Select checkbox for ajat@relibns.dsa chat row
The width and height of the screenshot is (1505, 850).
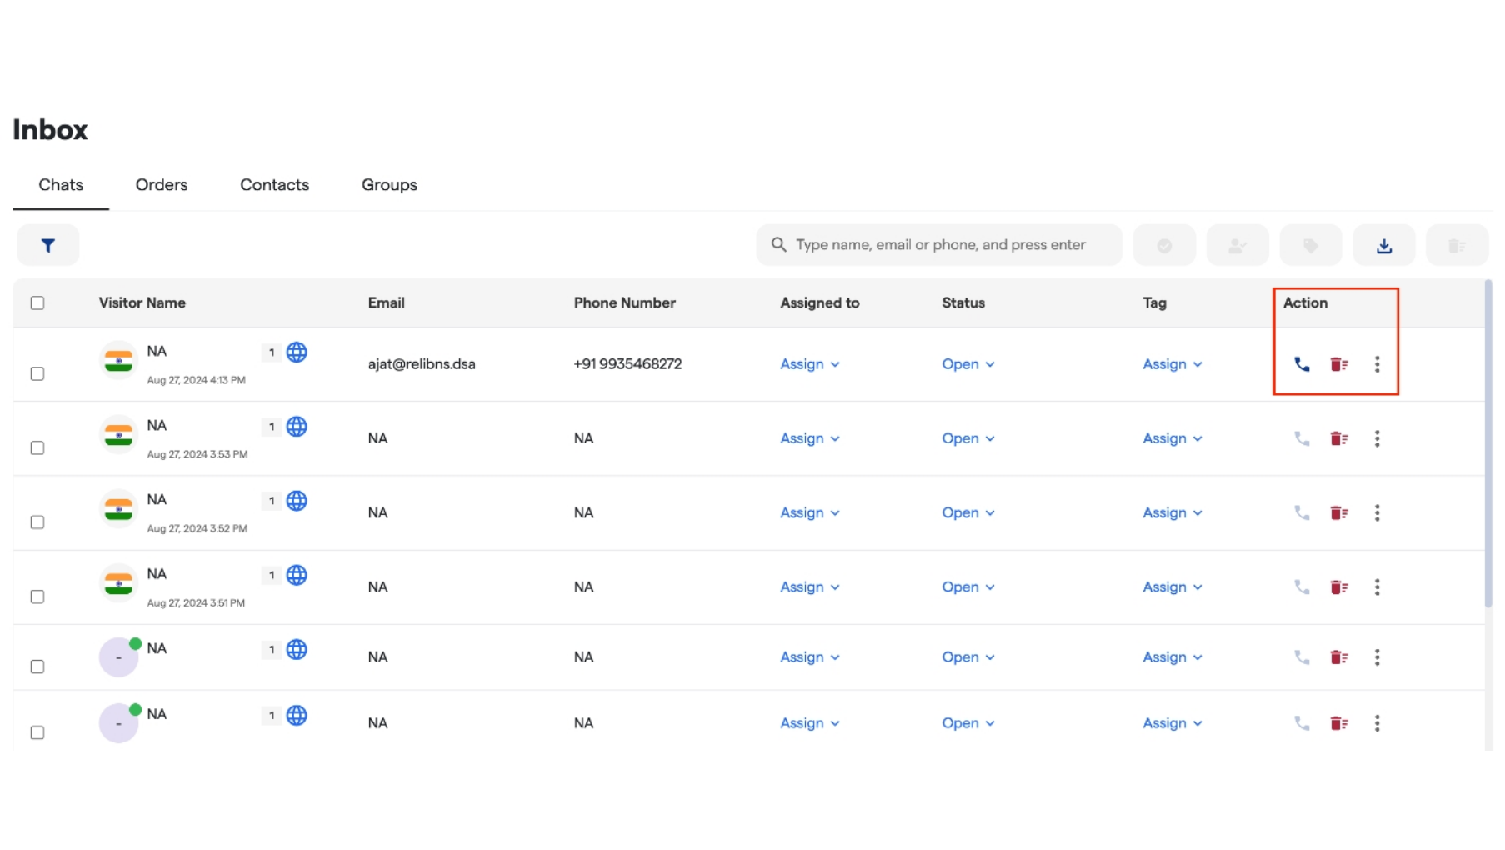37,373
